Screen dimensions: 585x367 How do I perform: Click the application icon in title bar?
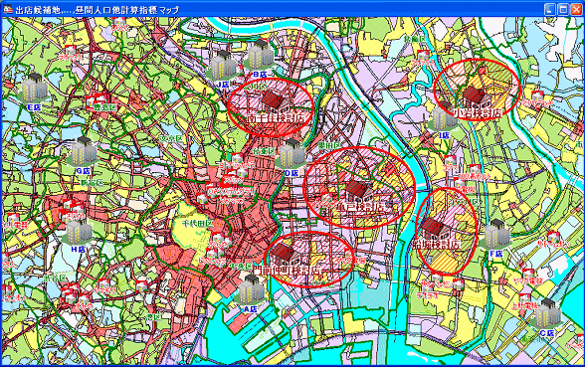click(x=8, y=9)
